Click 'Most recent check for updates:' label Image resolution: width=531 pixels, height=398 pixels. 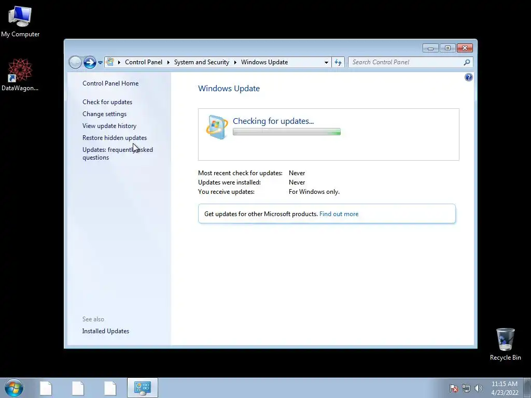click(x=240, y=173)
